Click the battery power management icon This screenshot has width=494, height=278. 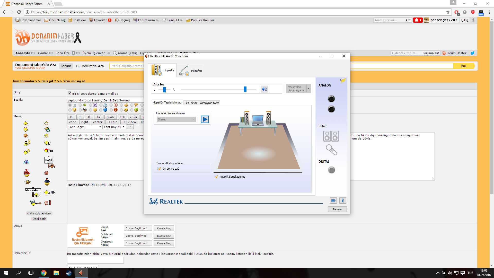333,201
